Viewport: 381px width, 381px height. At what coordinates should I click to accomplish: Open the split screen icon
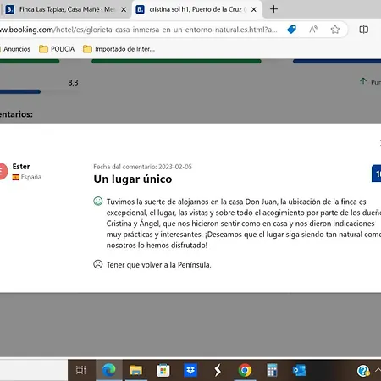[x=363, y=30]
